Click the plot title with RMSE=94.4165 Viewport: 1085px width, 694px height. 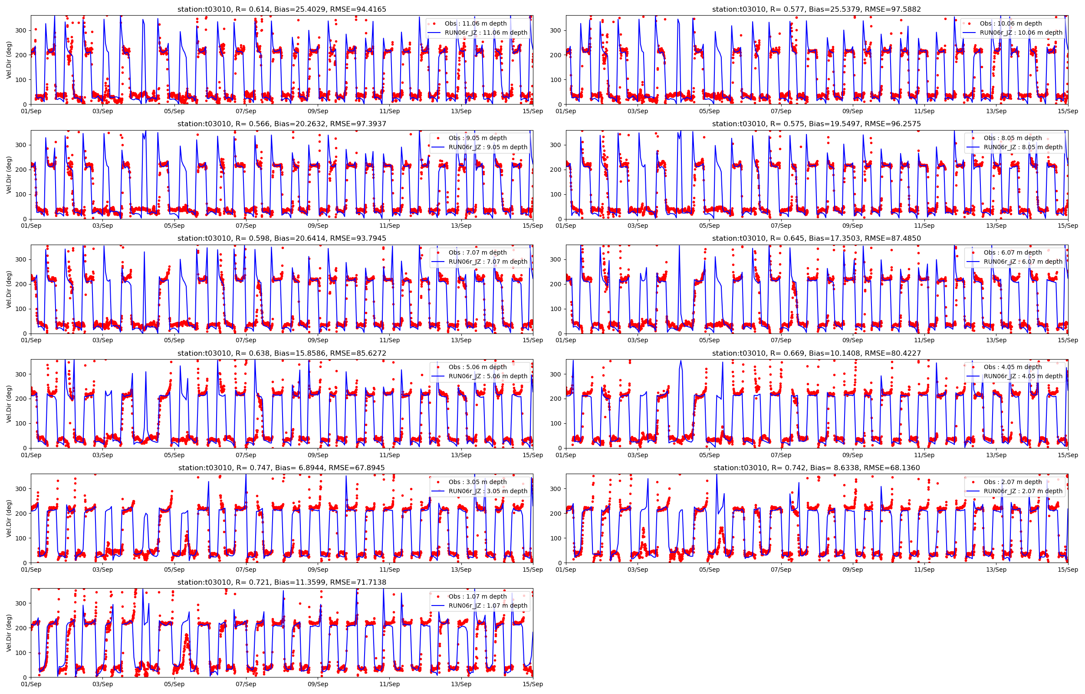pyautogui.click(x=282, y=9)
